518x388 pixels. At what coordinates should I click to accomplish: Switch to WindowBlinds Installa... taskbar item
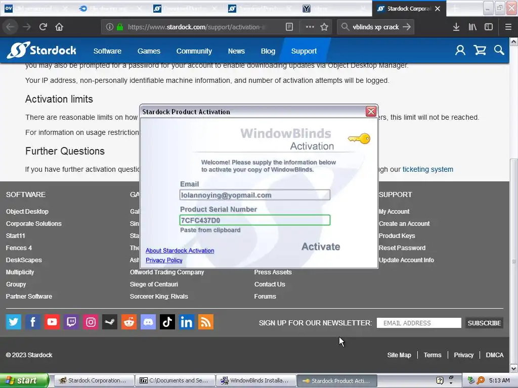click(256, 380)
